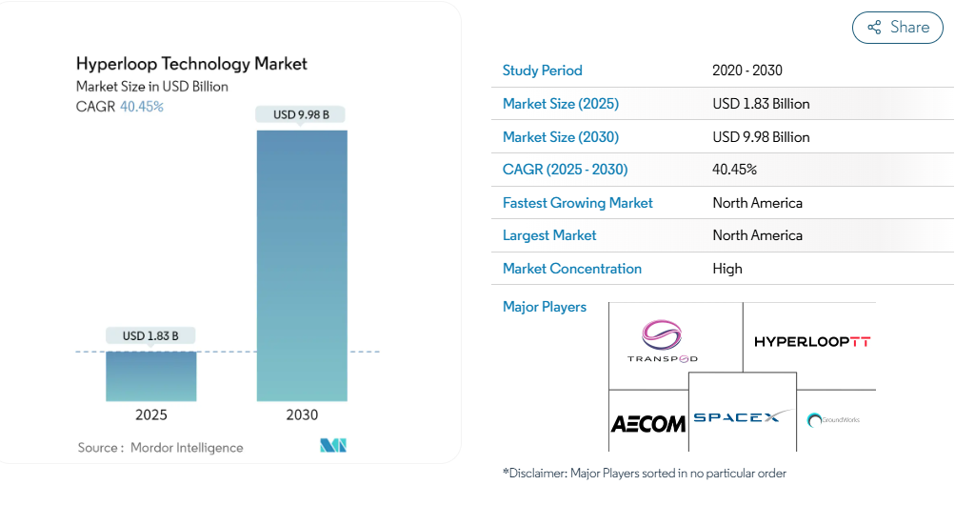Select the USD 9.98 B bar label
Image resolution: width=955 pixels, height=505 pixels.
coord(301,114)
